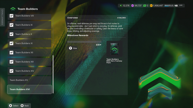The width and height of the screenshot is (193, 108).
Task: Toggle the Team Builders IX checkbox
Action: [11, 25]
